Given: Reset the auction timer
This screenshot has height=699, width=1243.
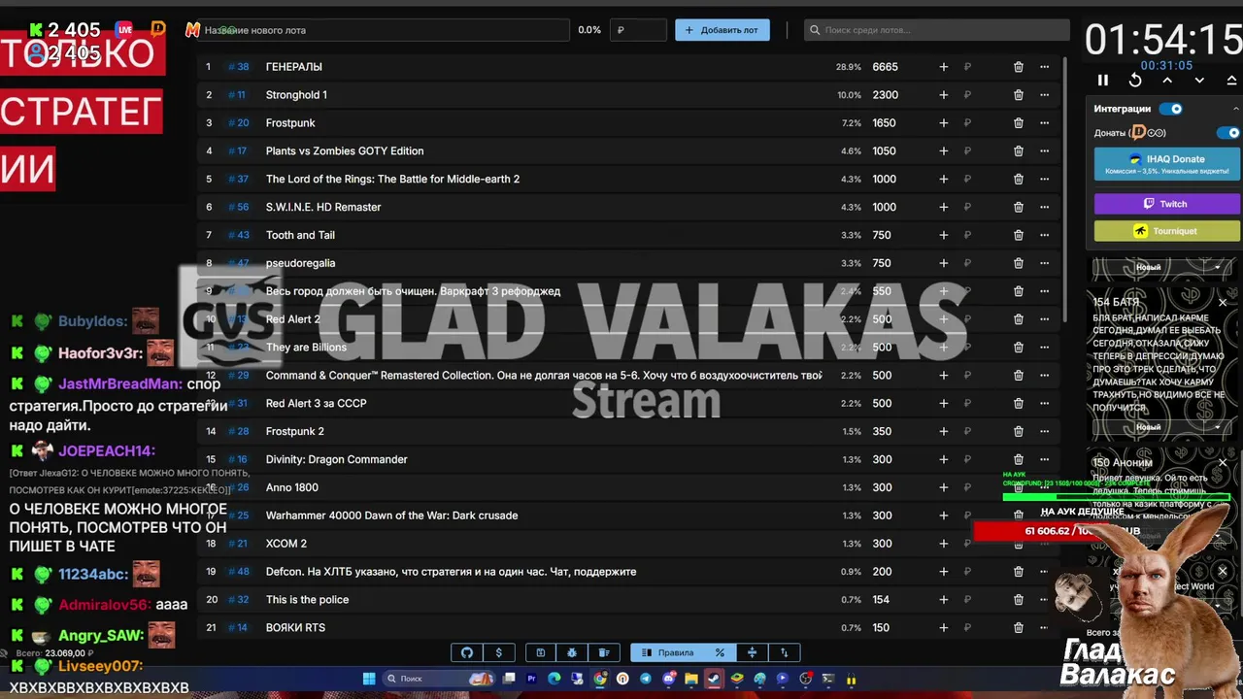Looking at the screenshot, I should 1135,81.
